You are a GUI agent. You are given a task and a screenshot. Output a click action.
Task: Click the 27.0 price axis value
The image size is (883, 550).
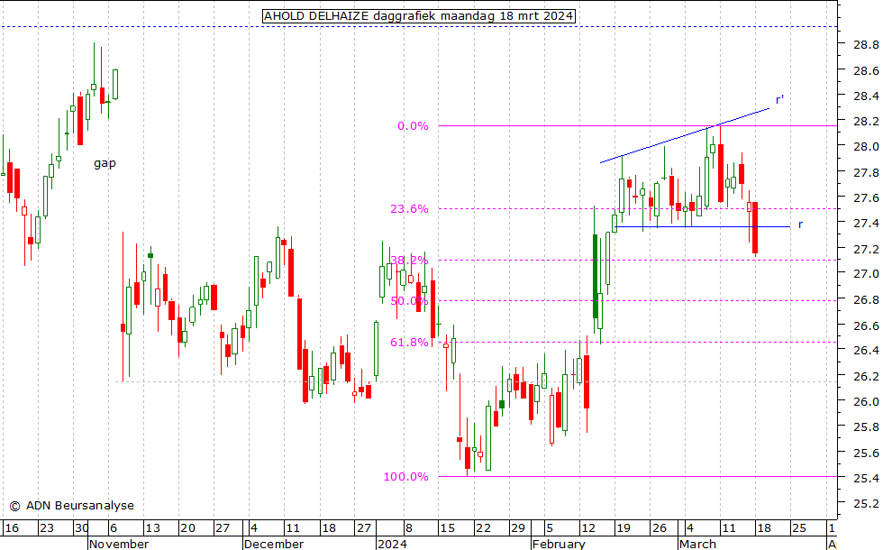tap(866, 274)
